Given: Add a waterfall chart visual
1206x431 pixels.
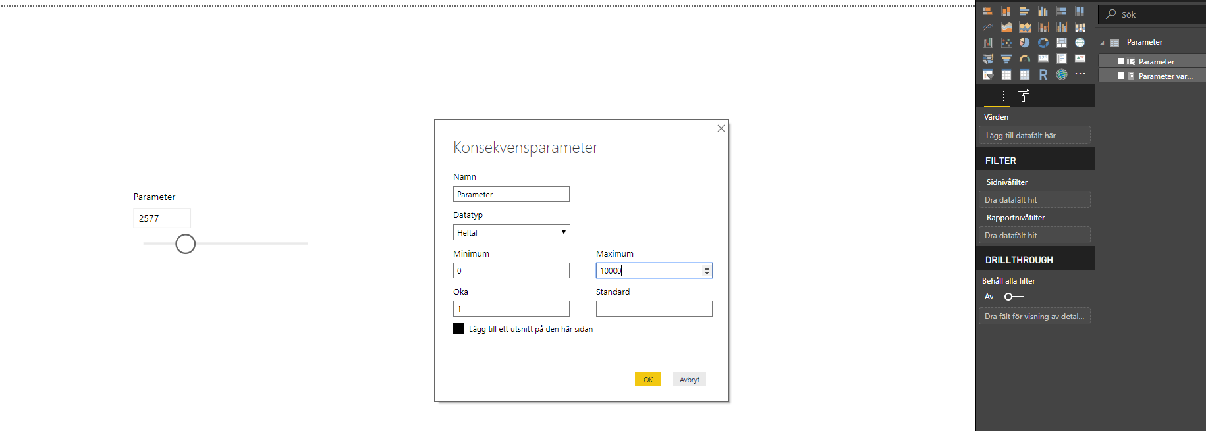Looking at the screenshot, I should pyautogui.click(x=987, y=43).
